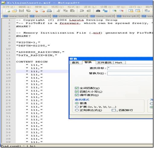Viewport: 154px width, 148px height.
Task: Focus the 查找目标 text field
Action: [x=130, y=68]
